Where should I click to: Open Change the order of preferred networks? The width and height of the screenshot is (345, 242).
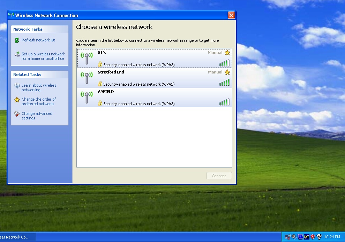39,101
